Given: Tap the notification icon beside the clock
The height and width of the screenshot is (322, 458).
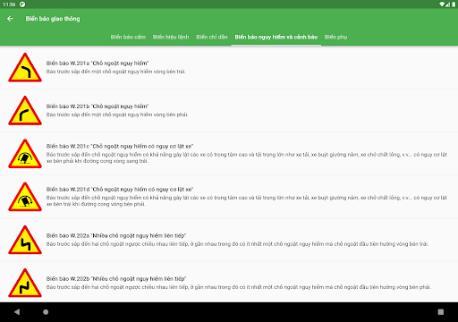Looking at the screenshot, I should click(22, 4).
